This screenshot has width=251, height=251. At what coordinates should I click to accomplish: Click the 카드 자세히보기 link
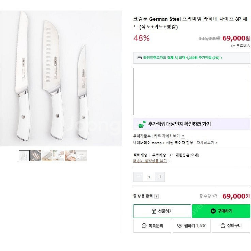[167, 136]
